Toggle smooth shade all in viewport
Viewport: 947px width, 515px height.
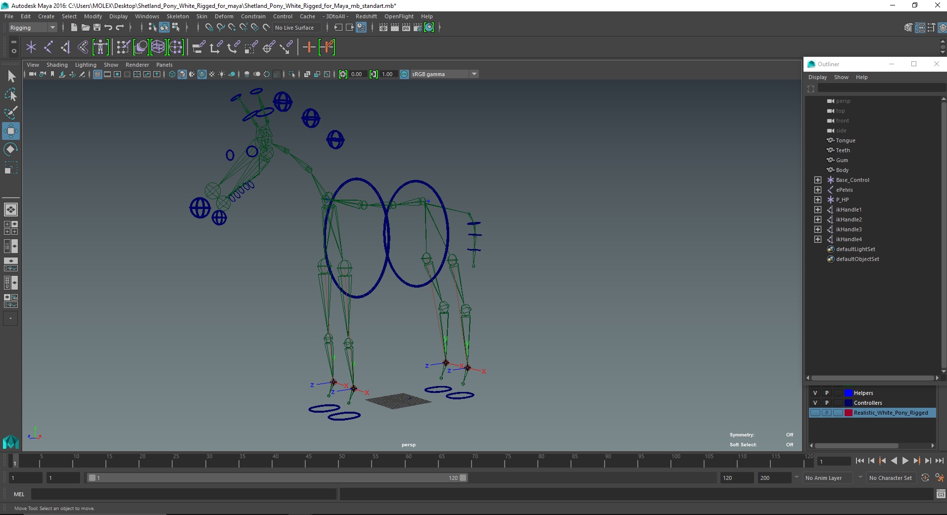182,74
